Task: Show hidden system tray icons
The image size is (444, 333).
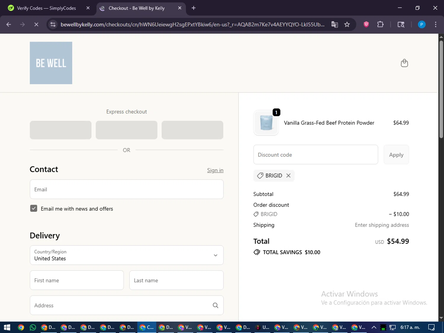Action: [374, 327]
